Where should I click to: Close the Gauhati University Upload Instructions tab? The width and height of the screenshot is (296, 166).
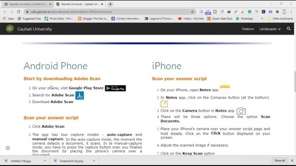point(102,4)
